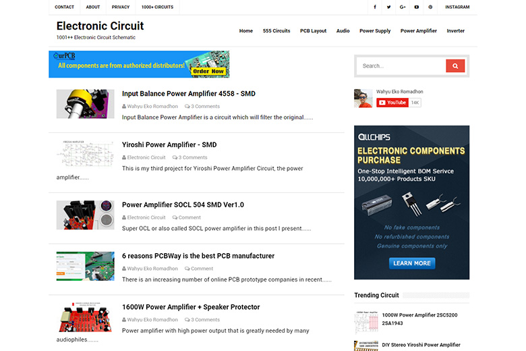
Task: Open Yiroshi schematic thumbnail
Action: coord(85,155)
